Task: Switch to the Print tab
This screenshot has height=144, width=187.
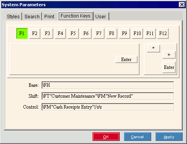Action: coord(49,16)
